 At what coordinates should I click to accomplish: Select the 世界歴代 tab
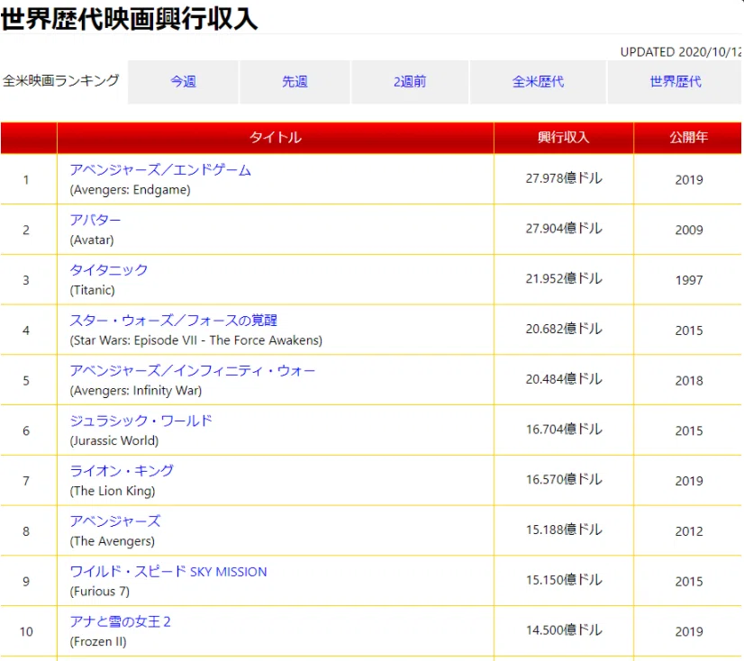(x=676, y=82)
